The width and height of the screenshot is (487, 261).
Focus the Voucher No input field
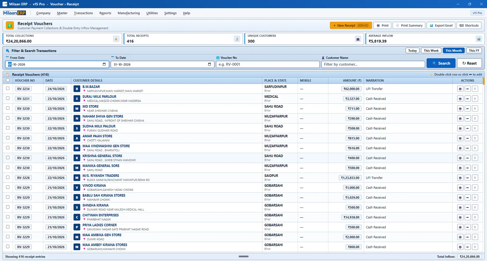point(268,64)
